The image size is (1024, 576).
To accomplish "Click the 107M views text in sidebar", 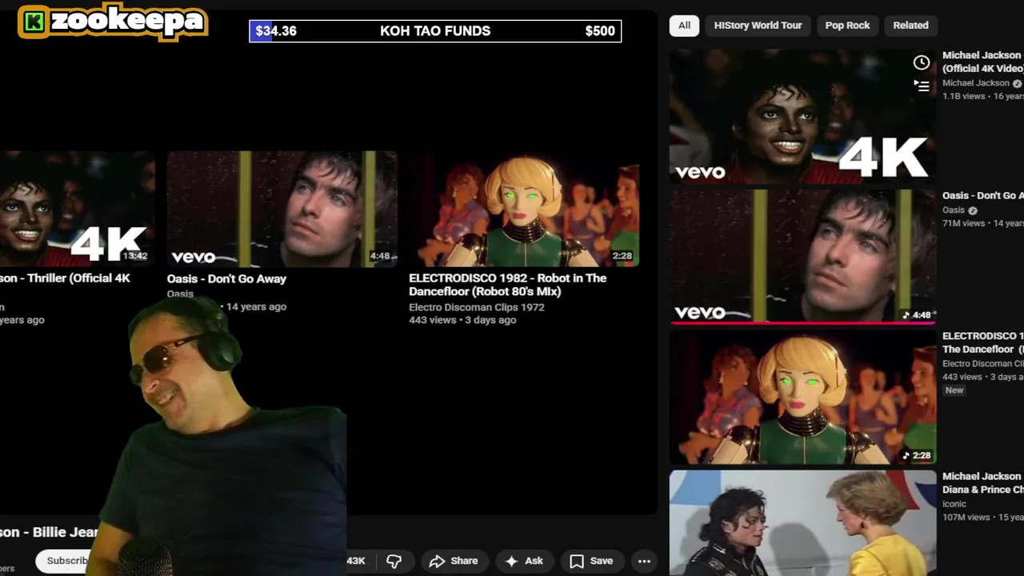I will 966,518.
